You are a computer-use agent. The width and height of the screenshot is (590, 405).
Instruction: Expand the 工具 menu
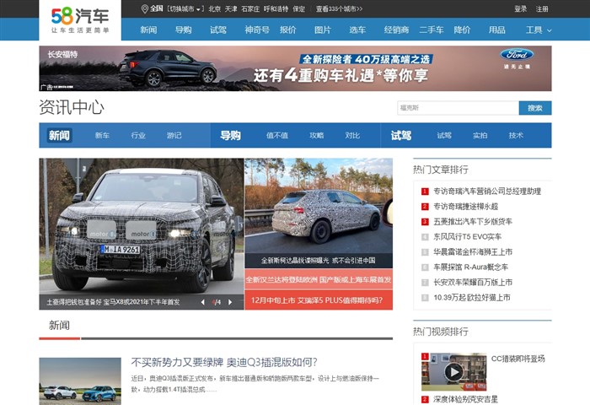(539, 30)
